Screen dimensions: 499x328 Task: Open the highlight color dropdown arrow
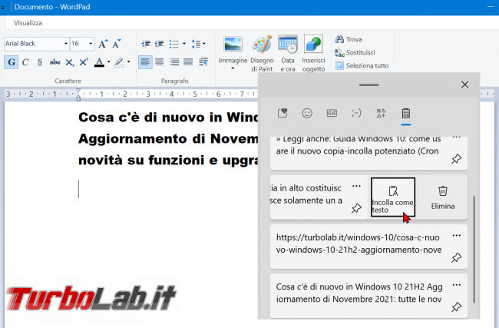[128, 61]
